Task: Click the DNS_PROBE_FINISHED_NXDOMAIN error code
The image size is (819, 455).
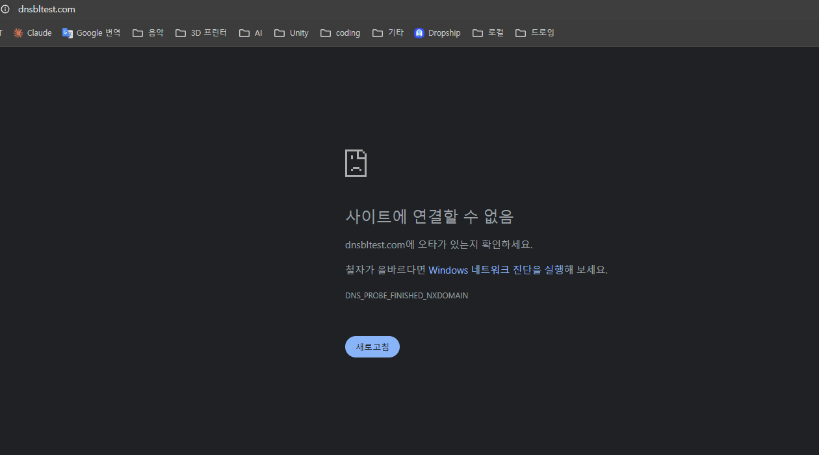Action: pos(406,296)
